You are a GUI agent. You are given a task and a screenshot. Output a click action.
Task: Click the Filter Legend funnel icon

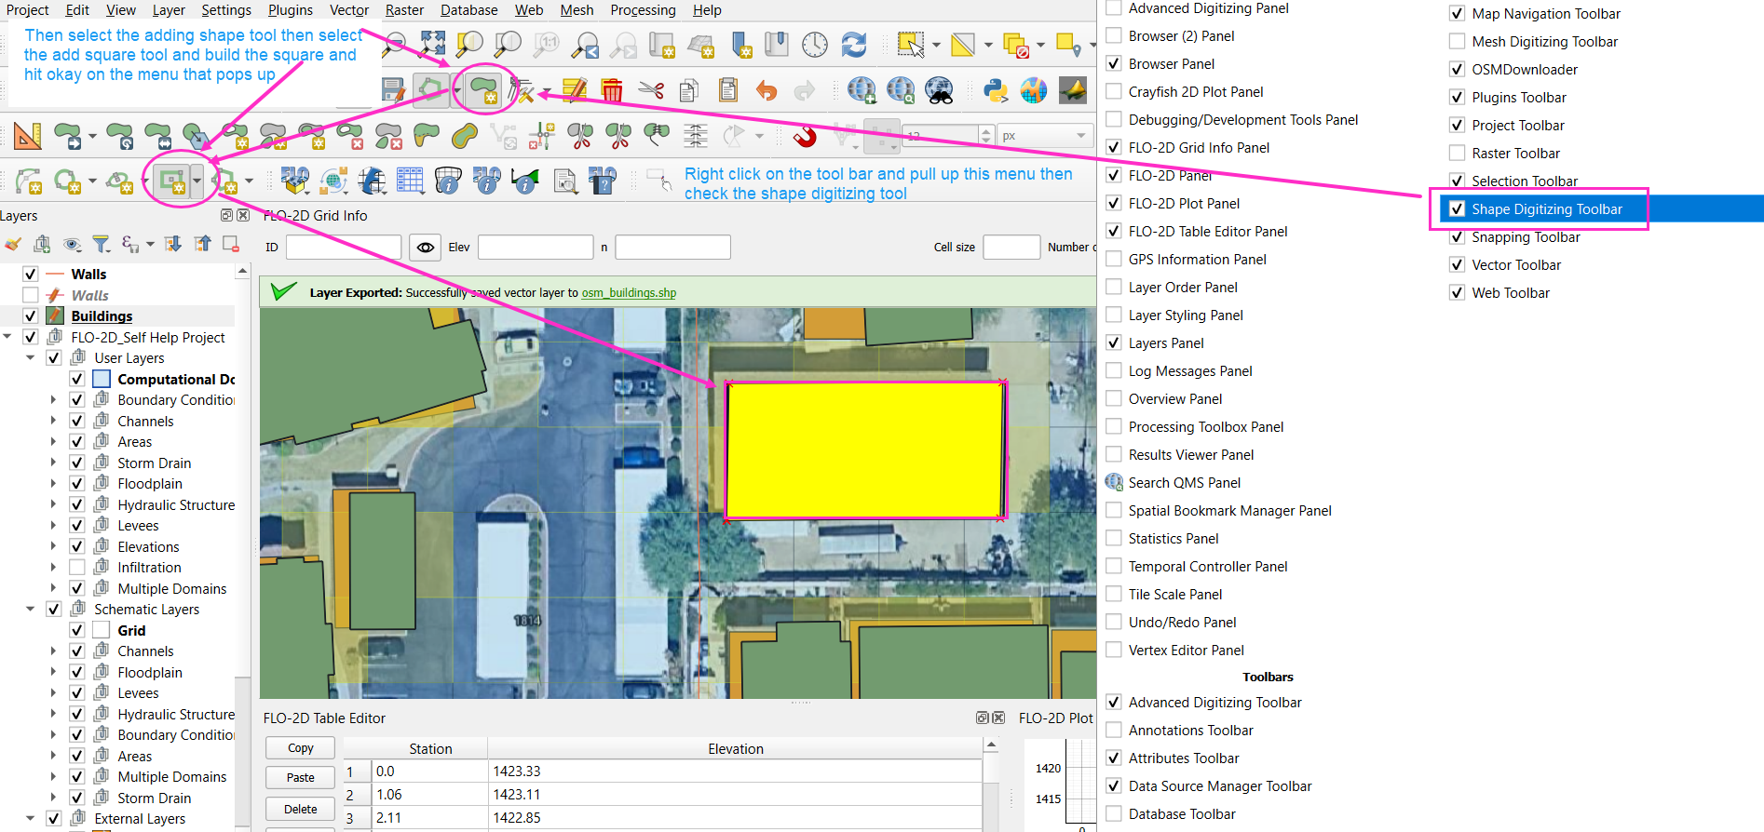click(101, 244)
